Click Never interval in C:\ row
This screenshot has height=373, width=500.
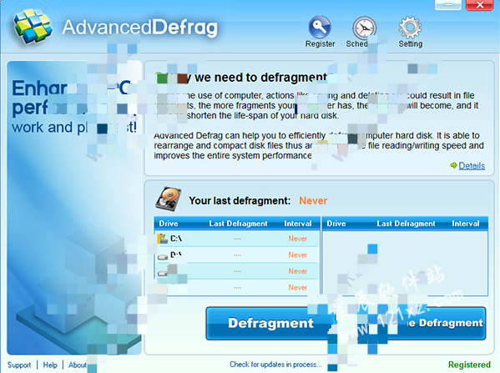pos(298,239)
